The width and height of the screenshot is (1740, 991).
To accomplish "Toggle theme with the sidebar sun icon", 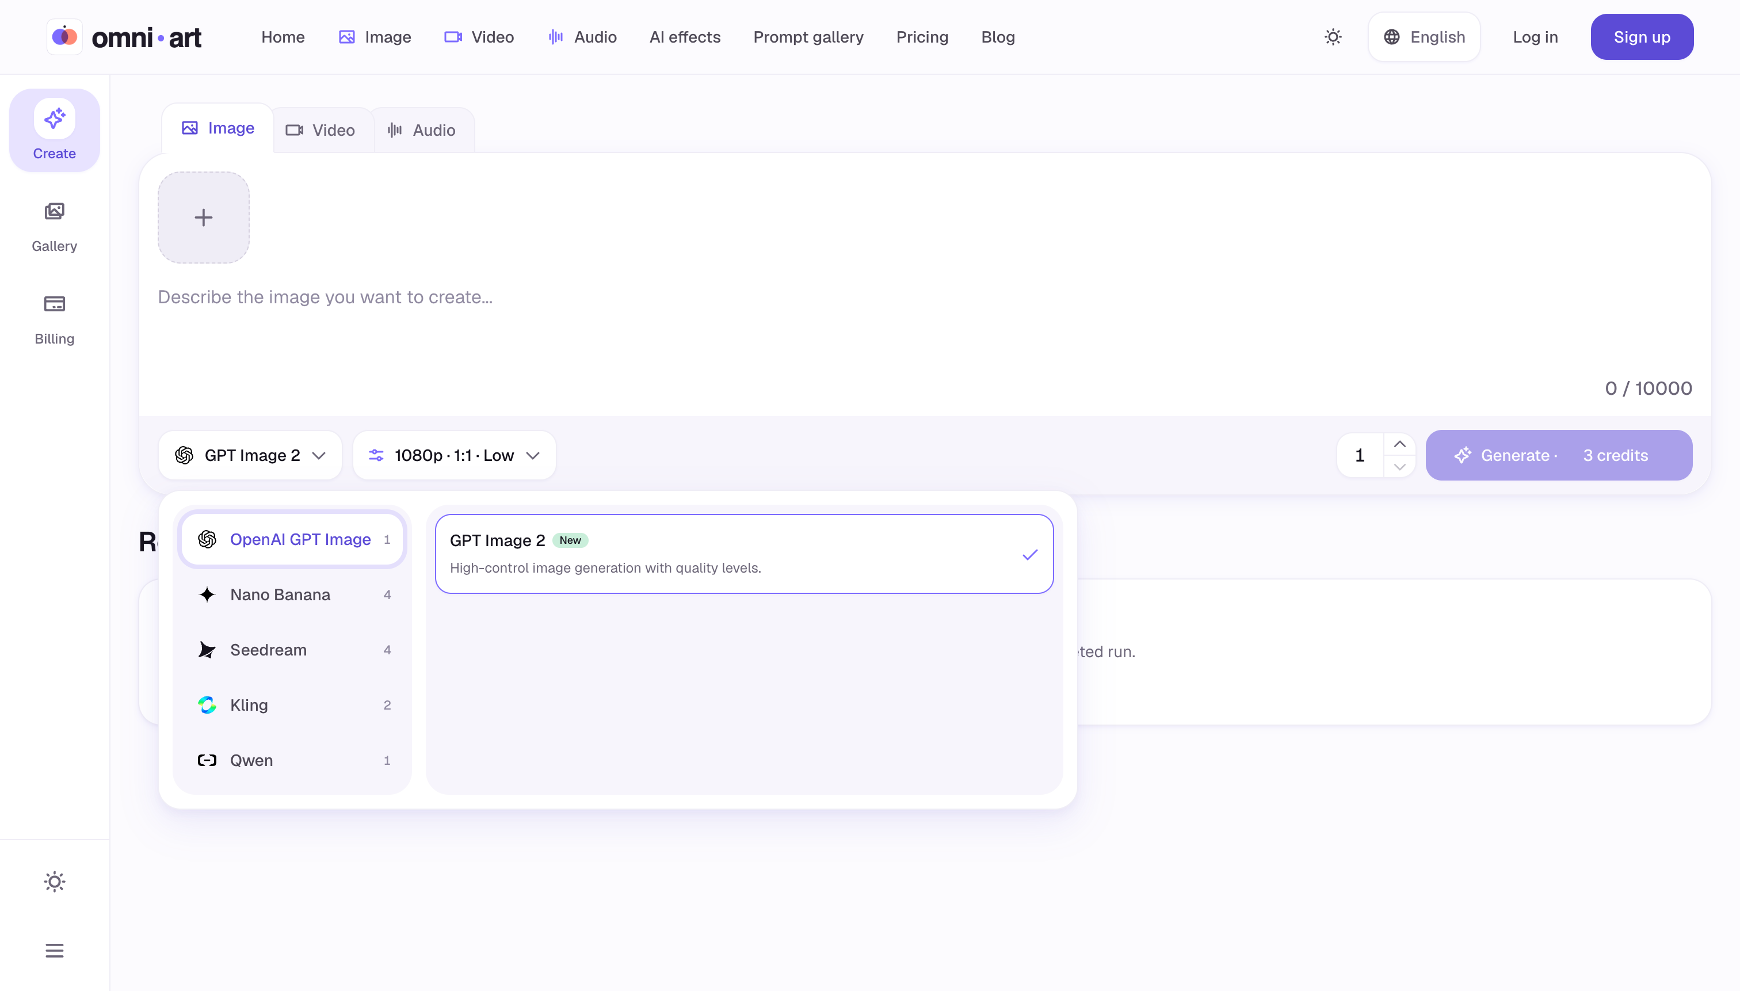I will (x=55, y=882).
